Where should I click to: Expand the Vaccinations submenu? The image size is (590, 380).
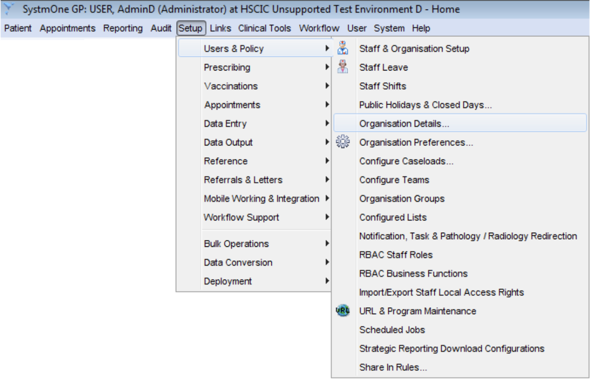(254, 86)
